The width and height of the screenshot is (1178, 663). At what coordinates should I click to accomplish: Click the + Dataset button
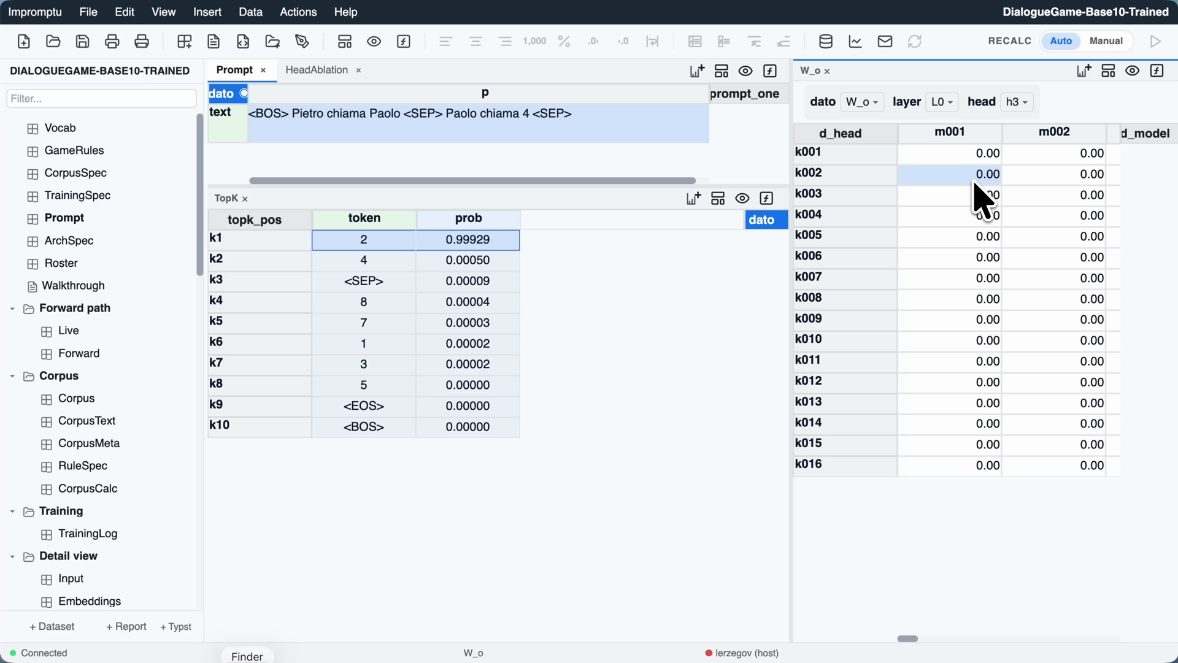(52, 626)
